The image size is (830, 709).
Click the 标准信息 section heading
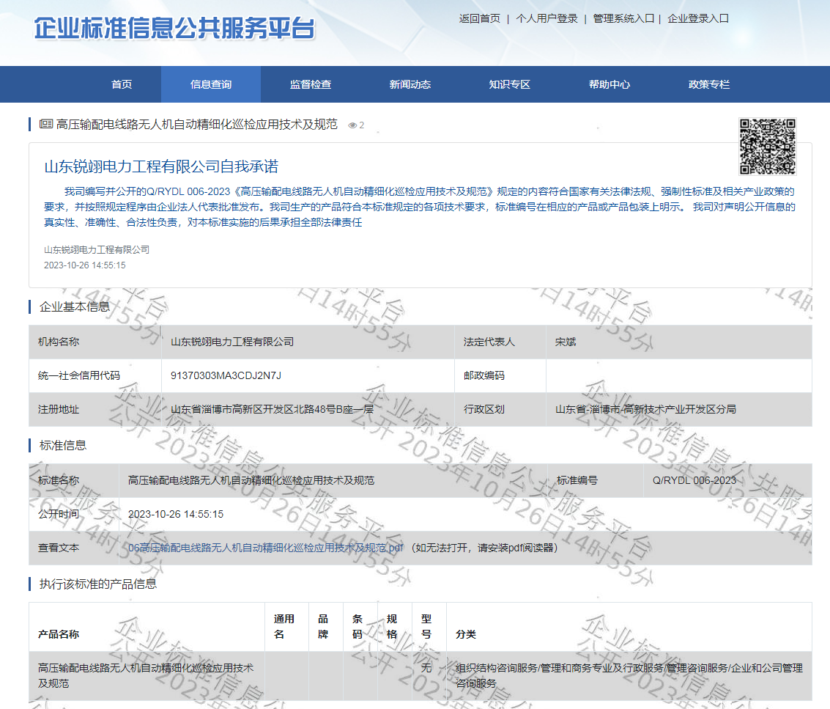coord(63,446)
